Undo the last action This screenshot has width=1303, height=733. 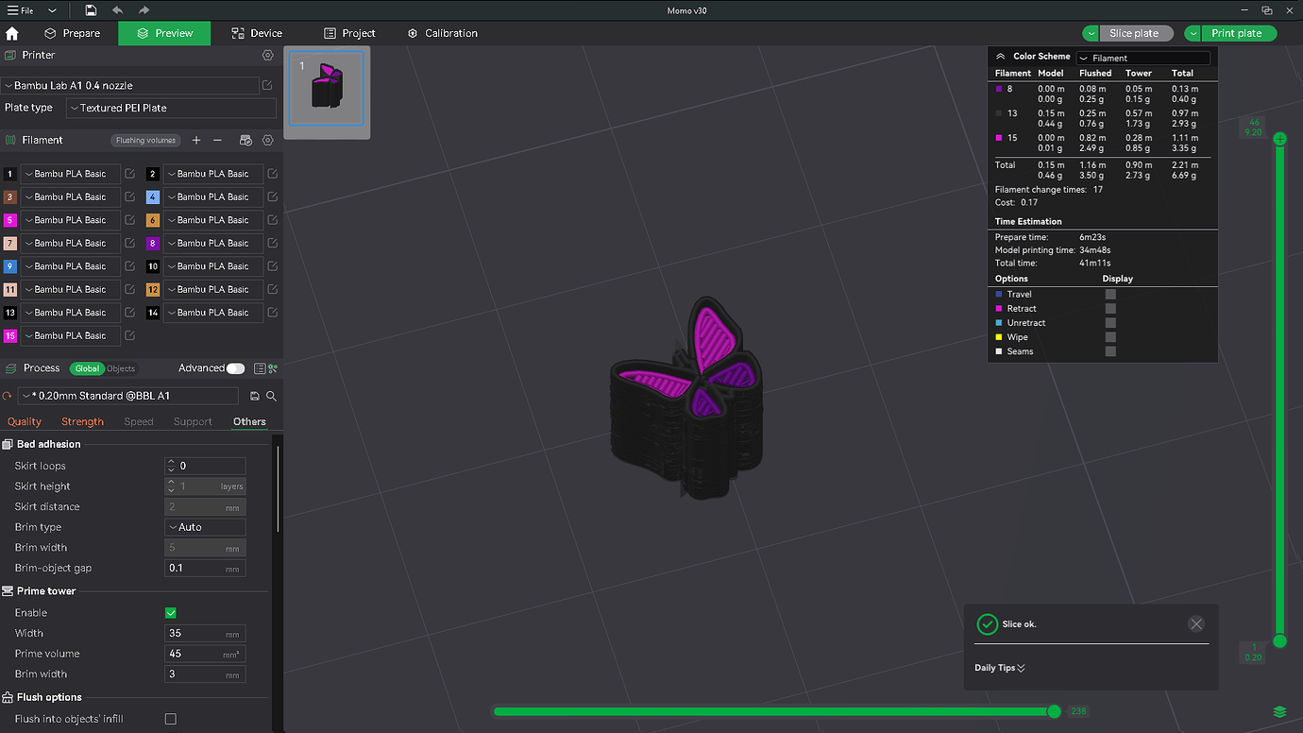pyautogui.click(x=117, y=10)
